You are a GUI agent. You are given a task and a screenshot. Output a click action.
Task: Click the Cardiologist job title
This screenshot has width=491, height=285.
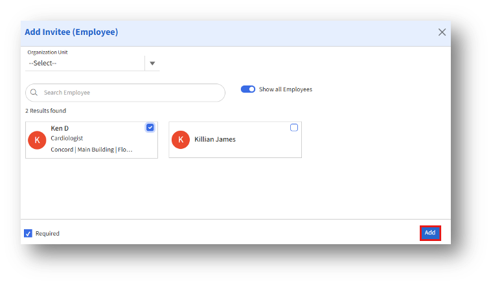coord(67,138)
